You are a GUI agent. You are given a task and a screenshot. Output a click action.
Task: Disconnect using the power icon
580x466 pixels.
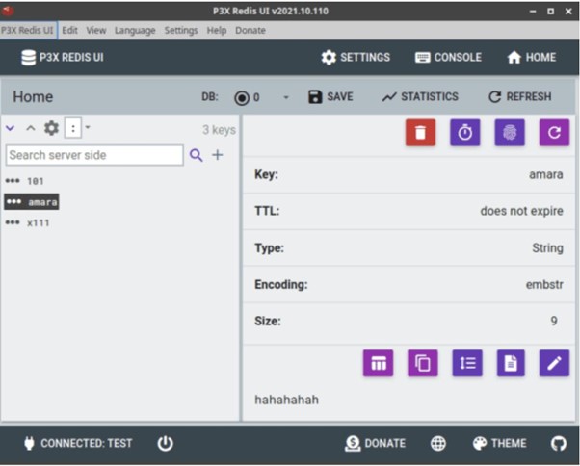click(165, 443)
